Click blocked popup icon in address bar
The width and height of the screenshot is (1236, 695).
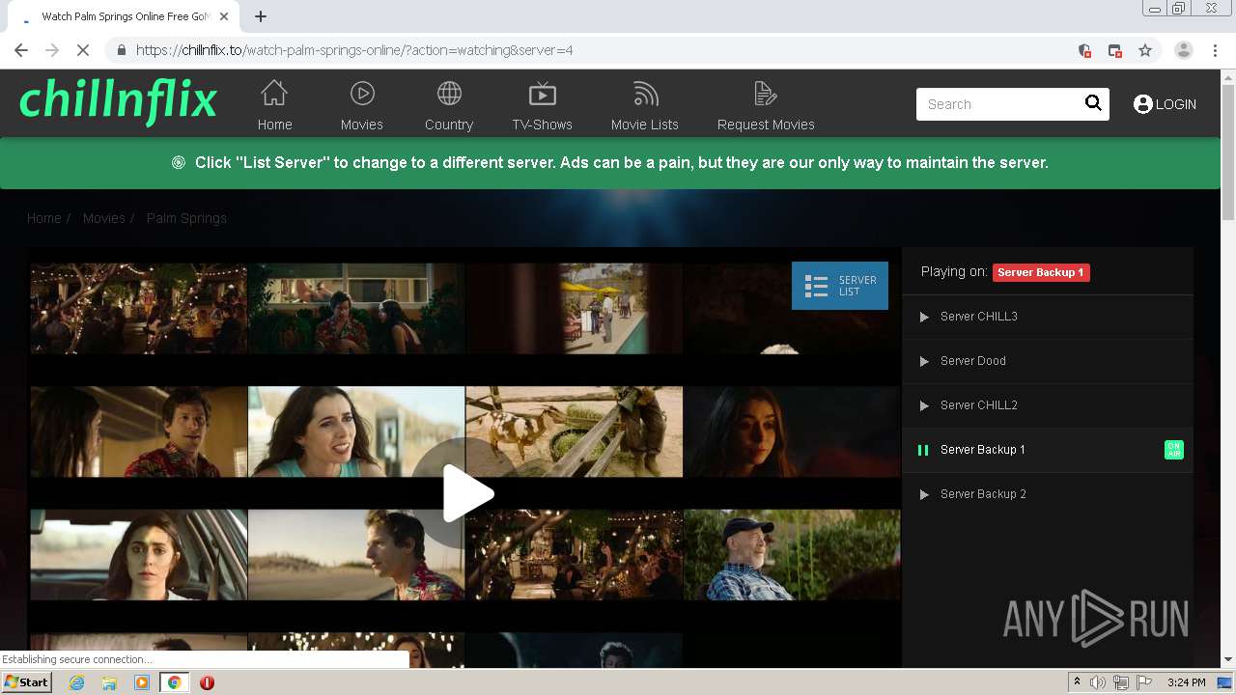pyautogui.click(x=1115, y=50)
